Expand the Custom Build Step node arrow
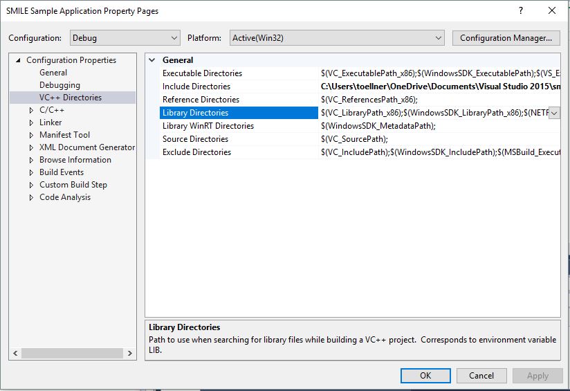 click(31, 185)
